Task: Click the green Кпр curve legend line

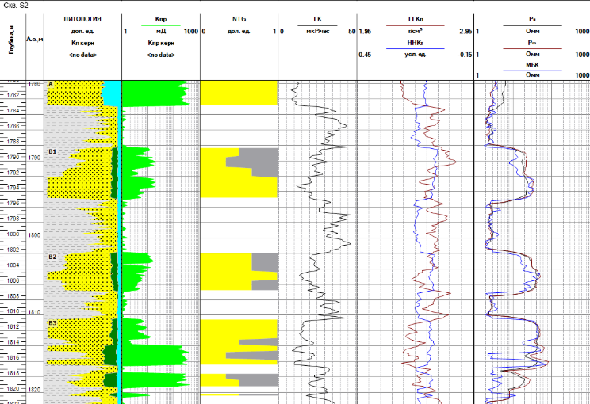Action: coord(161,25)
